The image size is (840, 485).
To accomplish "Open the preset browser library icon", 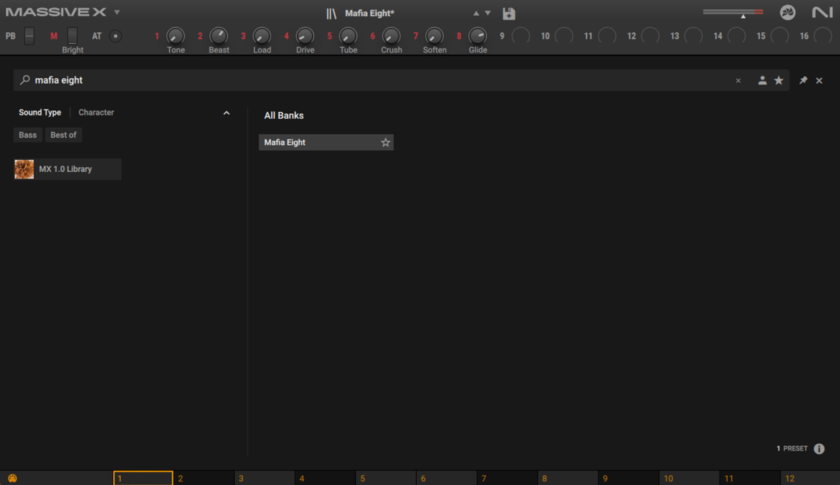I will [331, 14].
